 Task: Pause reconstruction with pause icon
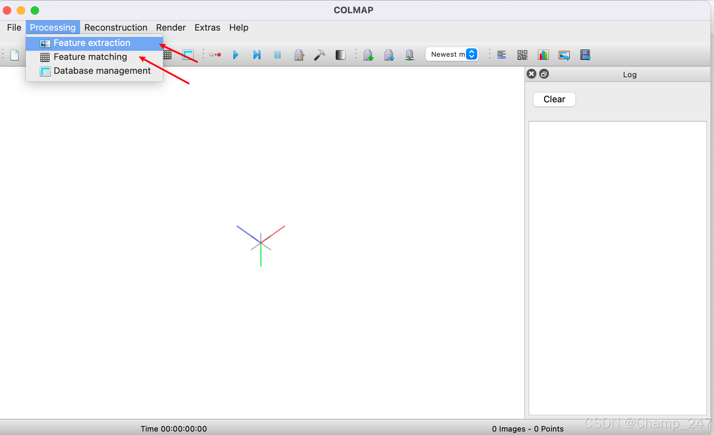coord(278,55)
